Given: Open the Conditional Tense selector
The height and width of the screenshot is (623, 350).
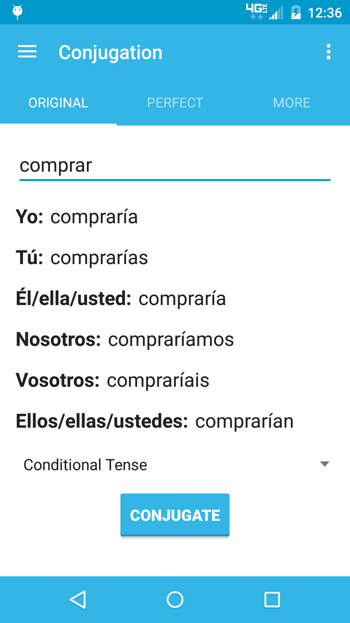Looking at the screenshot, I should (x=86, y=465).
